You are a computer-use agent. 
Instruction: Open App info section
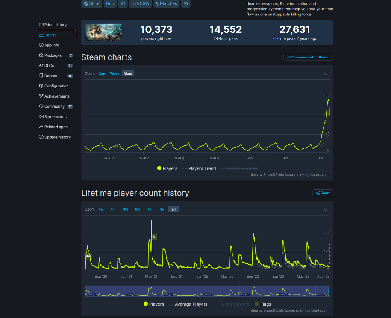click(x=56, y=45)
